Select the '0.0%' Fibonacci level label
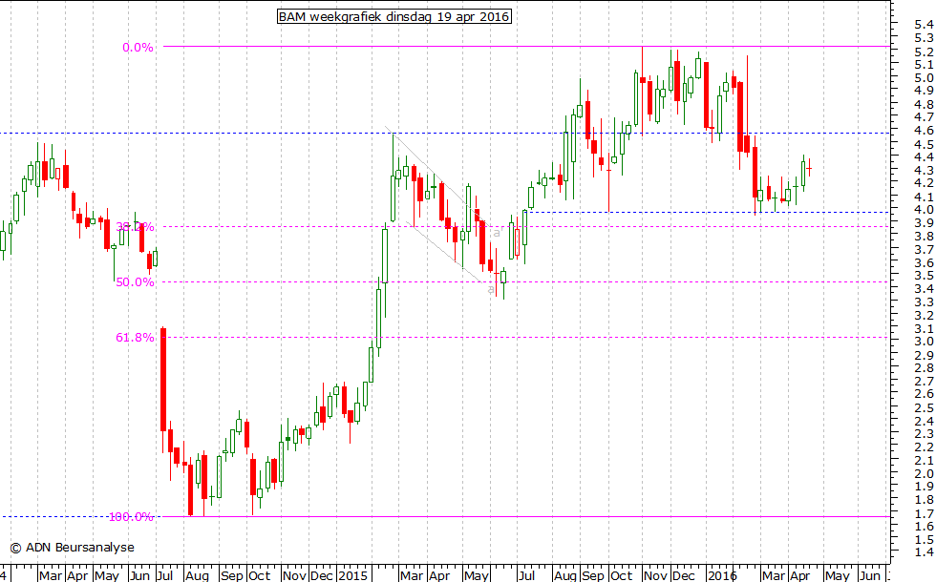 [138, 48]
